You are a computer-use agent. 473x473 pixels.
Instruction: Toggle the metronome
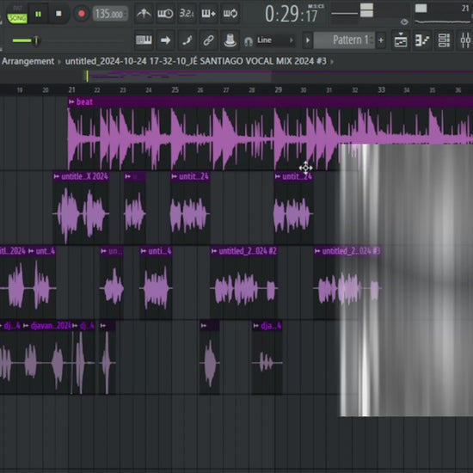tap(144, 14)
